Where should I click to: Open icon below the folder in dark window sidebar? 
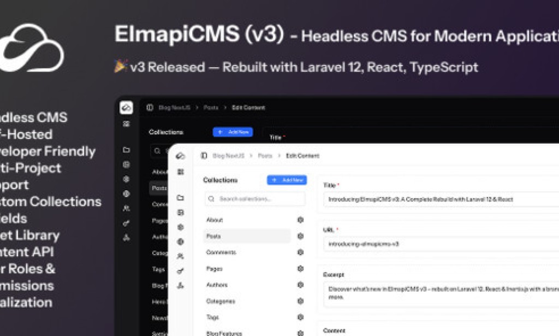126,164
